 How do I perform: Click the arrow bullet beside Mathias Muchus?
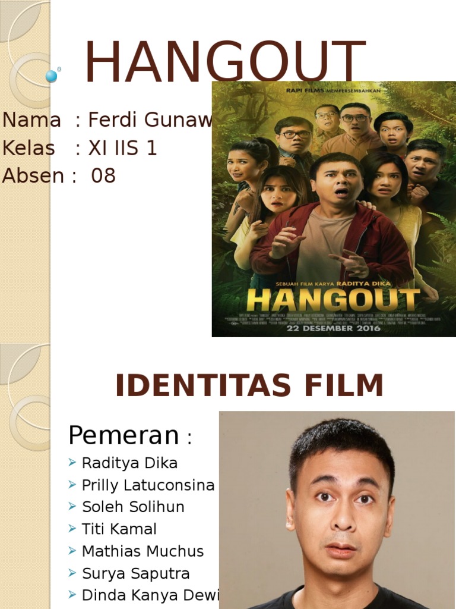(x=72, y=550)
